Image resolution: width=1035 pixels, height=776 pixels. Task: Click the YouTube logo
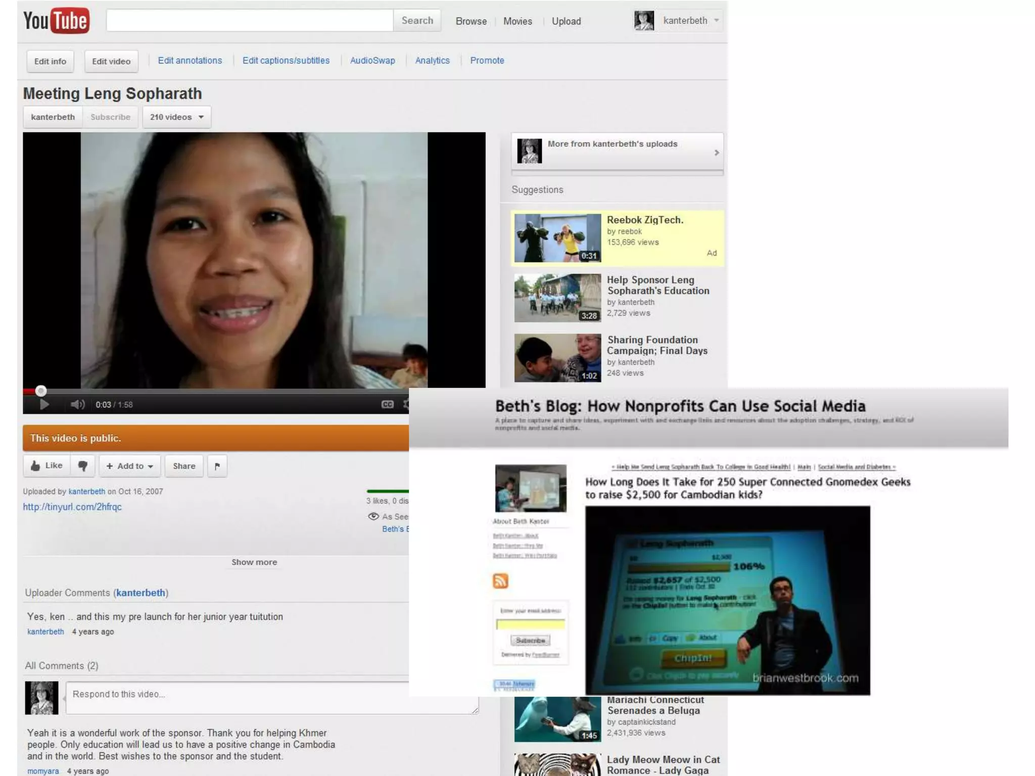[x=56, y=21]
